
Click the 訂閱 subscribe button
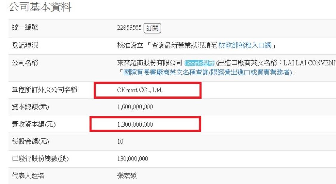pyautogui.click(x=152, y=28)
